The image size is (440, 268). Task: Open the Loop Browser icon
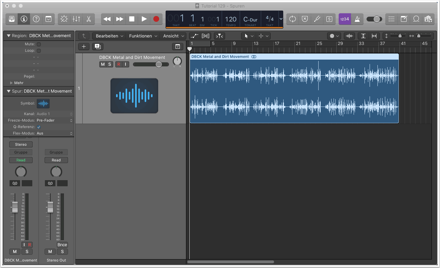[416, 19]
